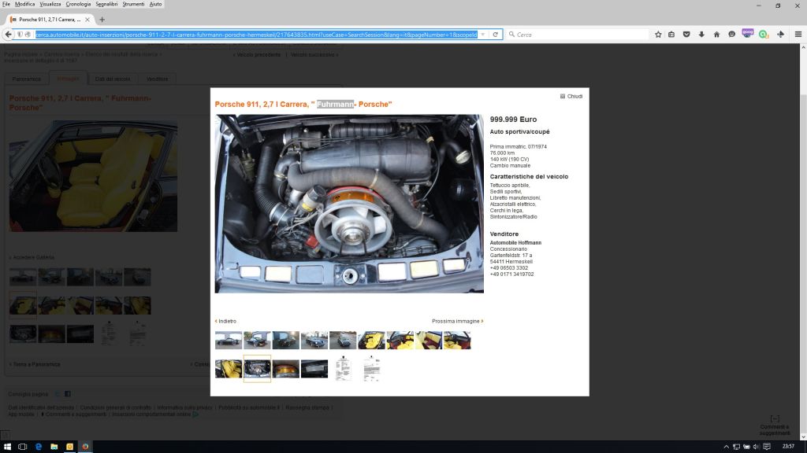Select eighth thumbnail with yellow door panel
Screen dimensions: 807x453
point(428,340)
